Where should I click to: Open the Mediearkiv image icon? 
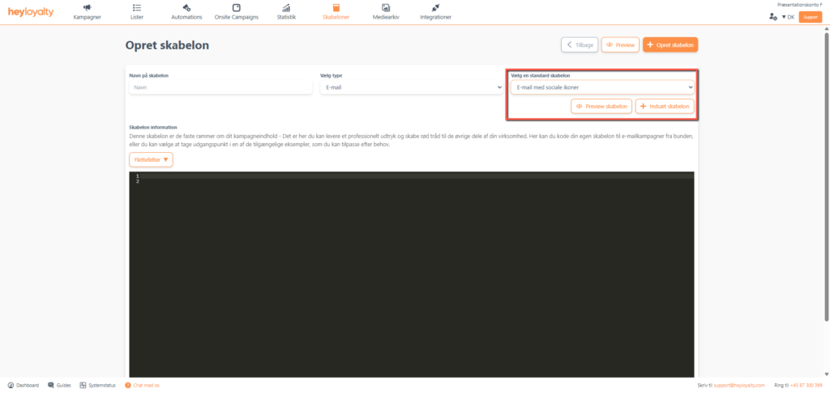[386, 8]
